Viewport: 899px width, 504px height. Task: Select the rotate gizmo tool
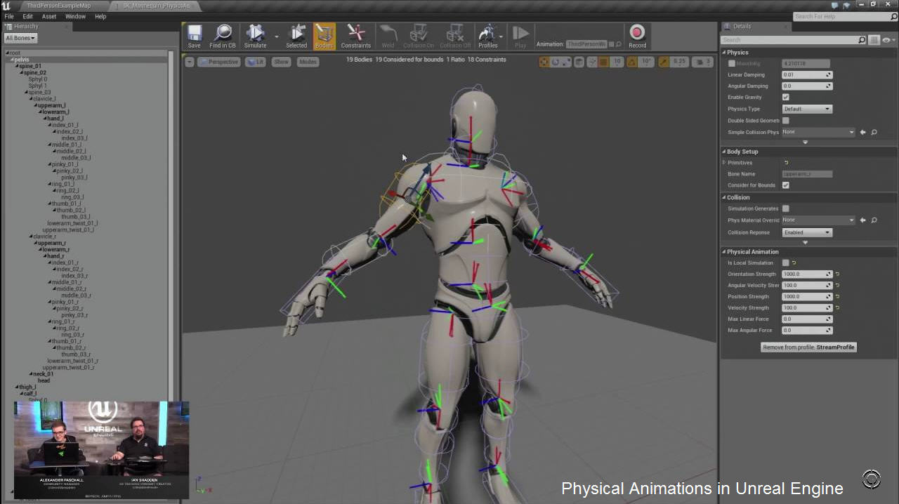[556, 62]
